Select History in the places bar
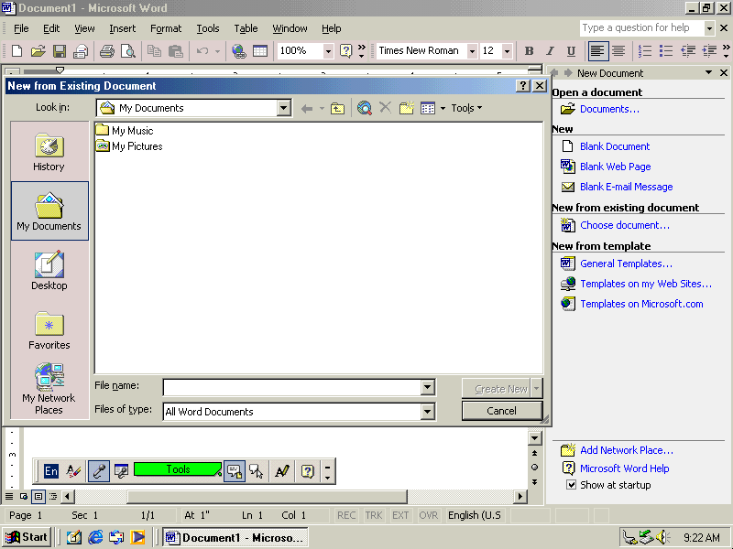The image size is (733, 549). pyautogui.click(x=49, y=152)
